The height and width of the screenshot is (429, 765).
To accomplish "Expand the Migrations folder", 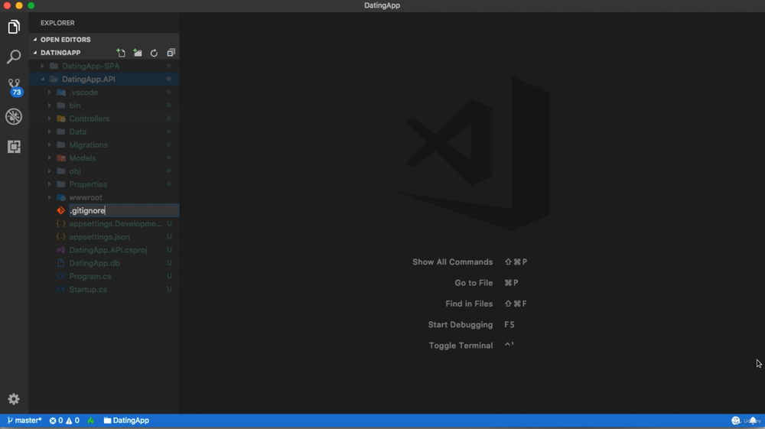I will point(104,145).
